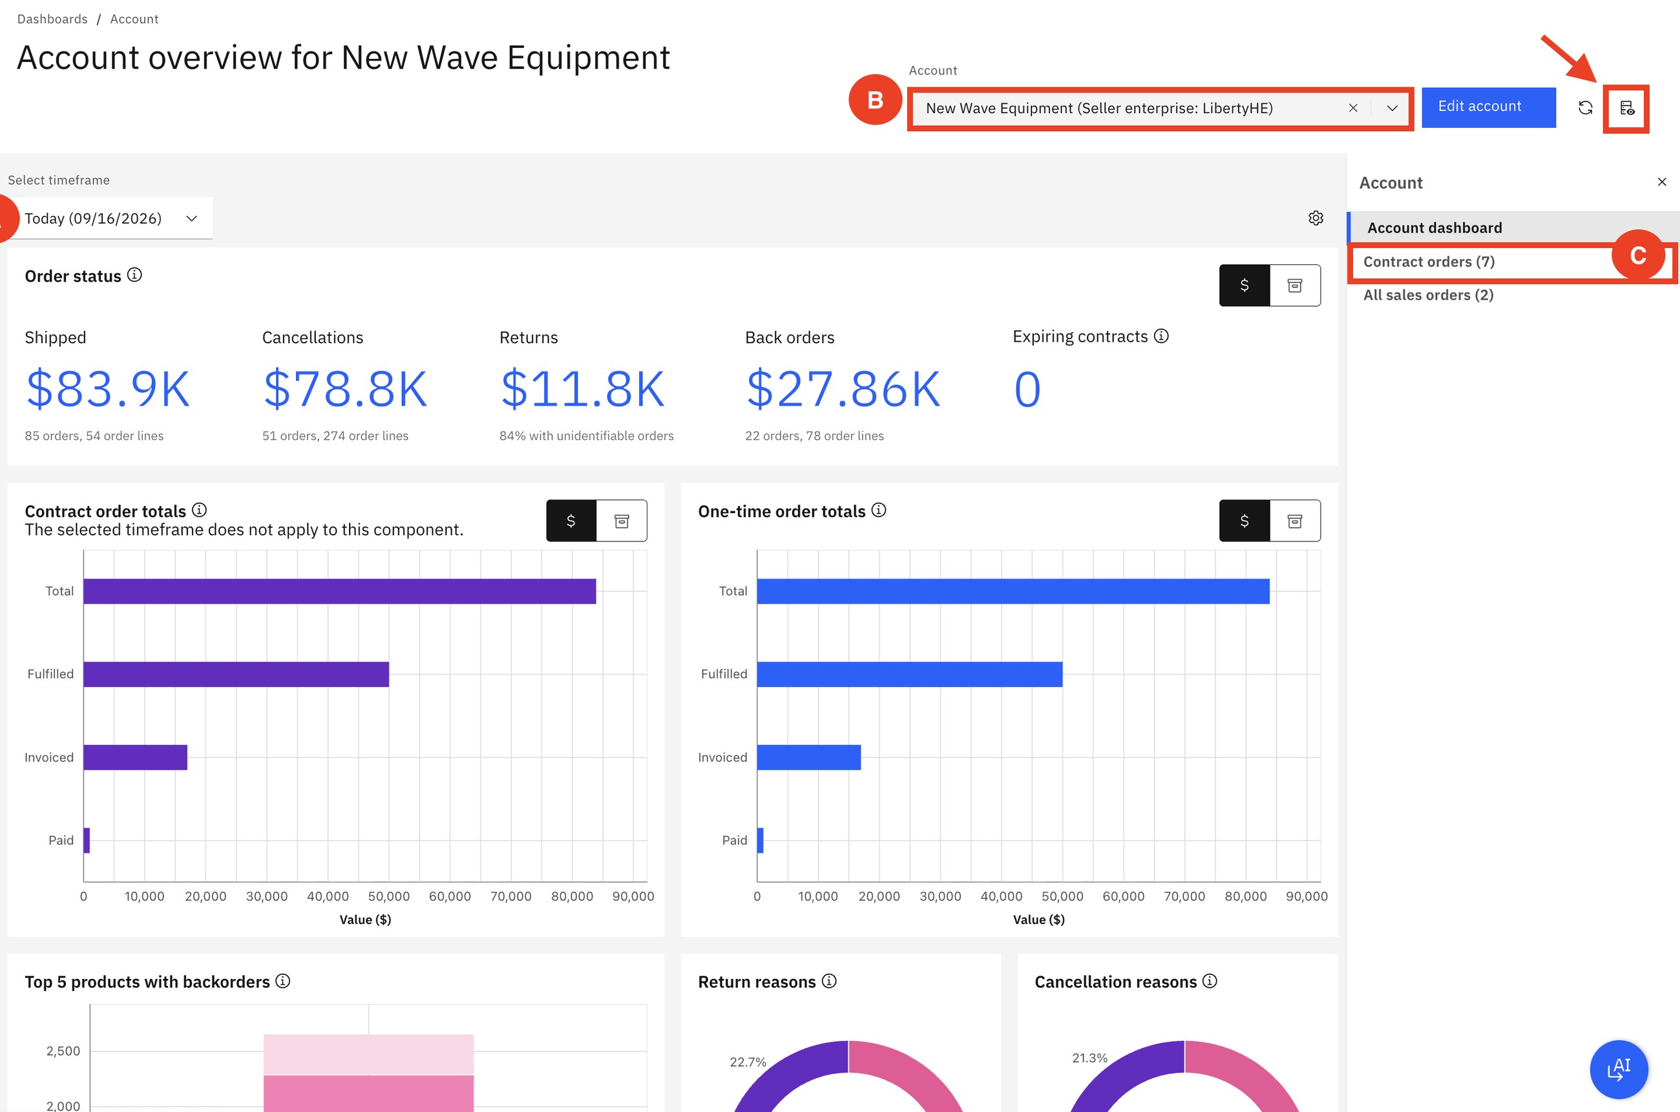Click the Edit account button

tap(1489, 108)
